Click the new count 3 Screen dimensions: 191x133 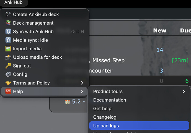161,71
